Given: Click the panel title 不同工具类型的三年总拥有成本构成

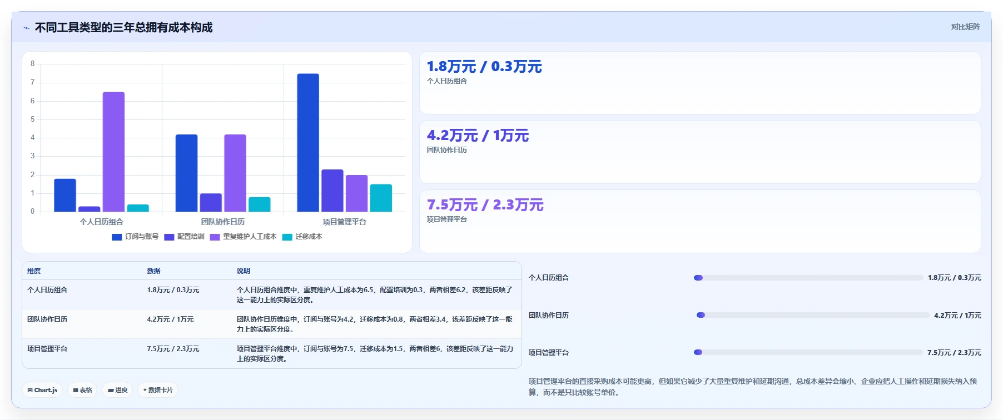Looking at the screenshot, I should [x=124, y=28].
